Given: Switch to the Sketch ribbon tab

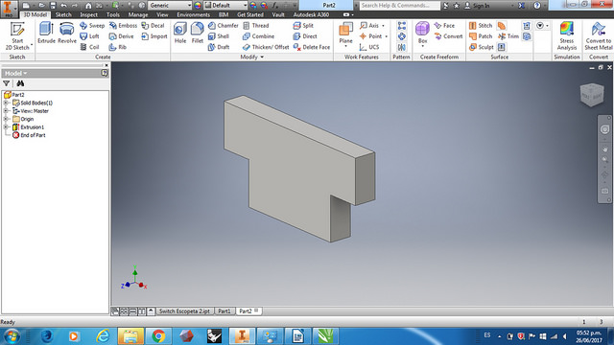Looking at the screenshot, I should coord(63,15).
